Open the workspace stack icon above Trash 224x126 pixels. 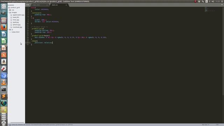click(4, 117)
